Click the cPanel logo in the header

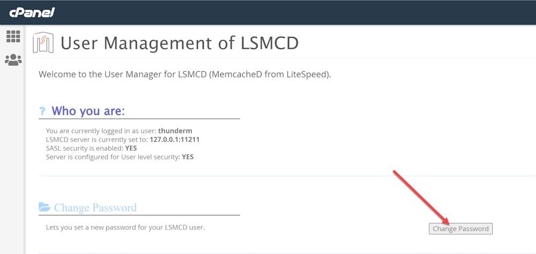coord(32,13)
